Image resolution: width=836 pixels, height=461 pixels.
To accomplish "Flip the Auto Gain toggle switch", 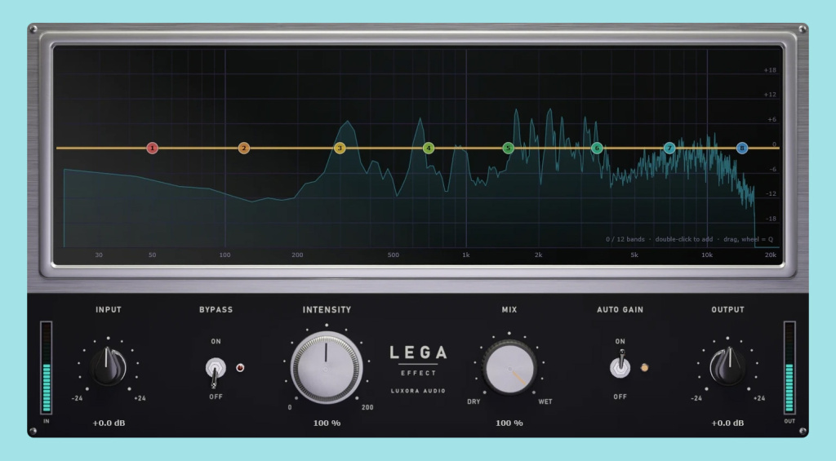I will (620, 365).
